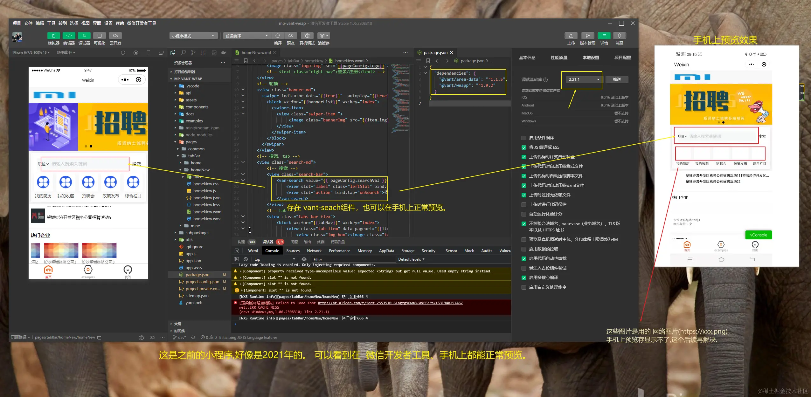811x397 pixels.
Task: Toggle the editor panel using 编辑器 icon
Action: tap(69, 36)
